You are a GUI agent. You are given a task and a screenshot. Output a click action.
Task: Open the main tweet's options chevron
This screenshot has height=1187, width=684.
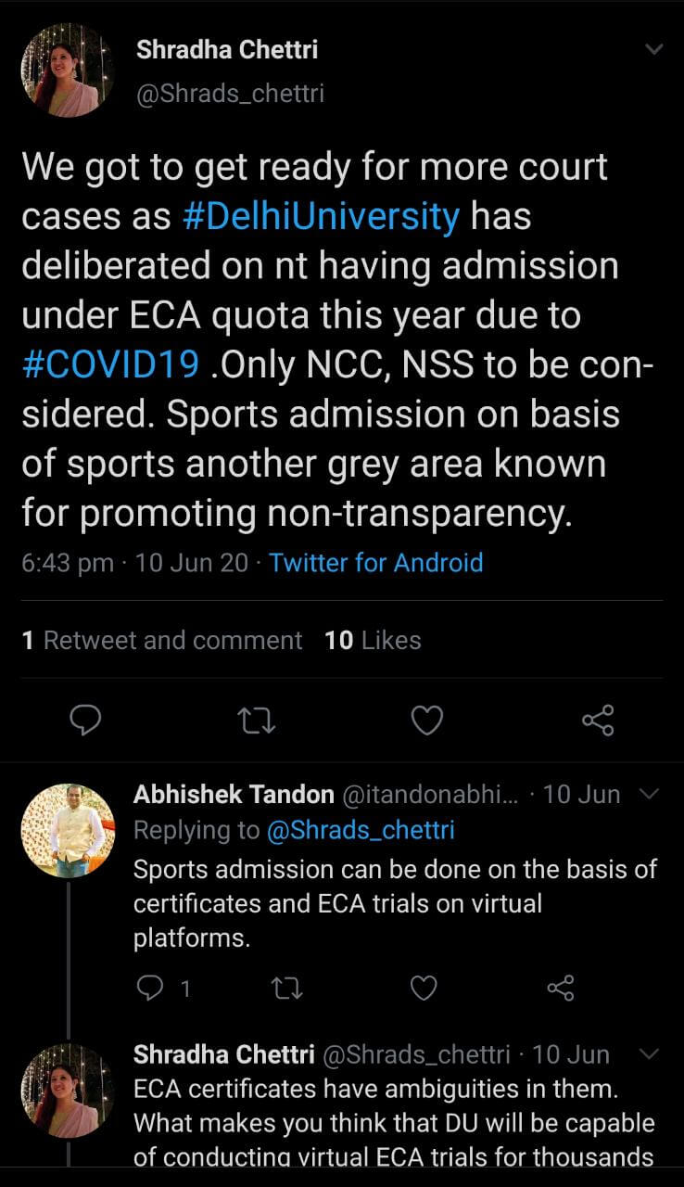point(654,49)
